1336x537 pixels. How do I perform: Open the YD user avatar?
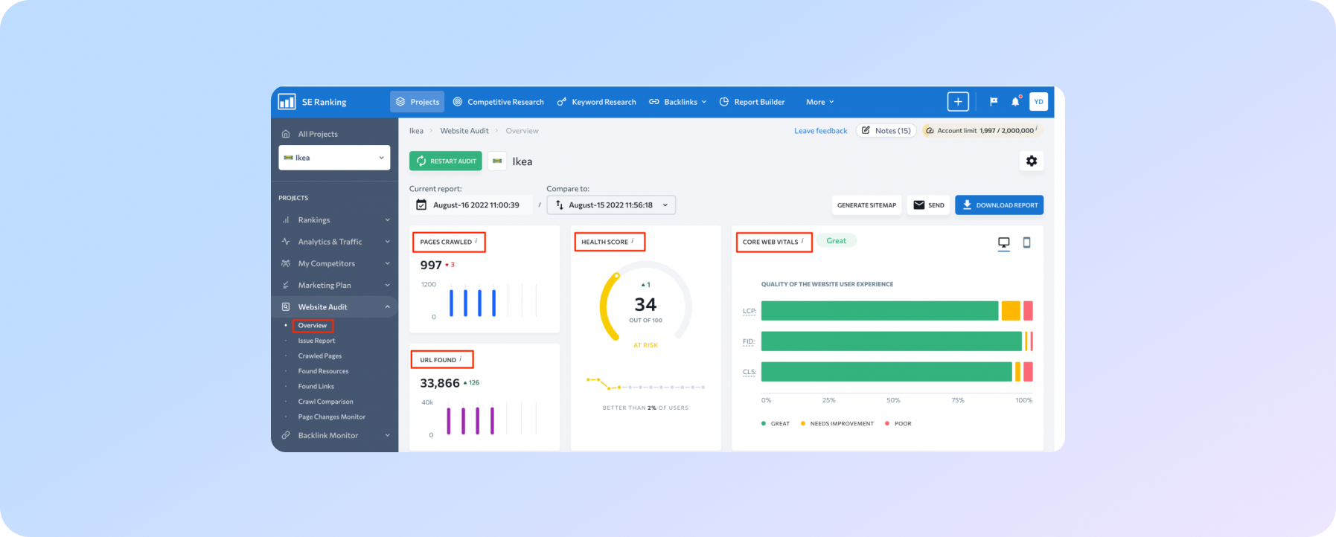pyautogui.click(x=1038, y=102)
